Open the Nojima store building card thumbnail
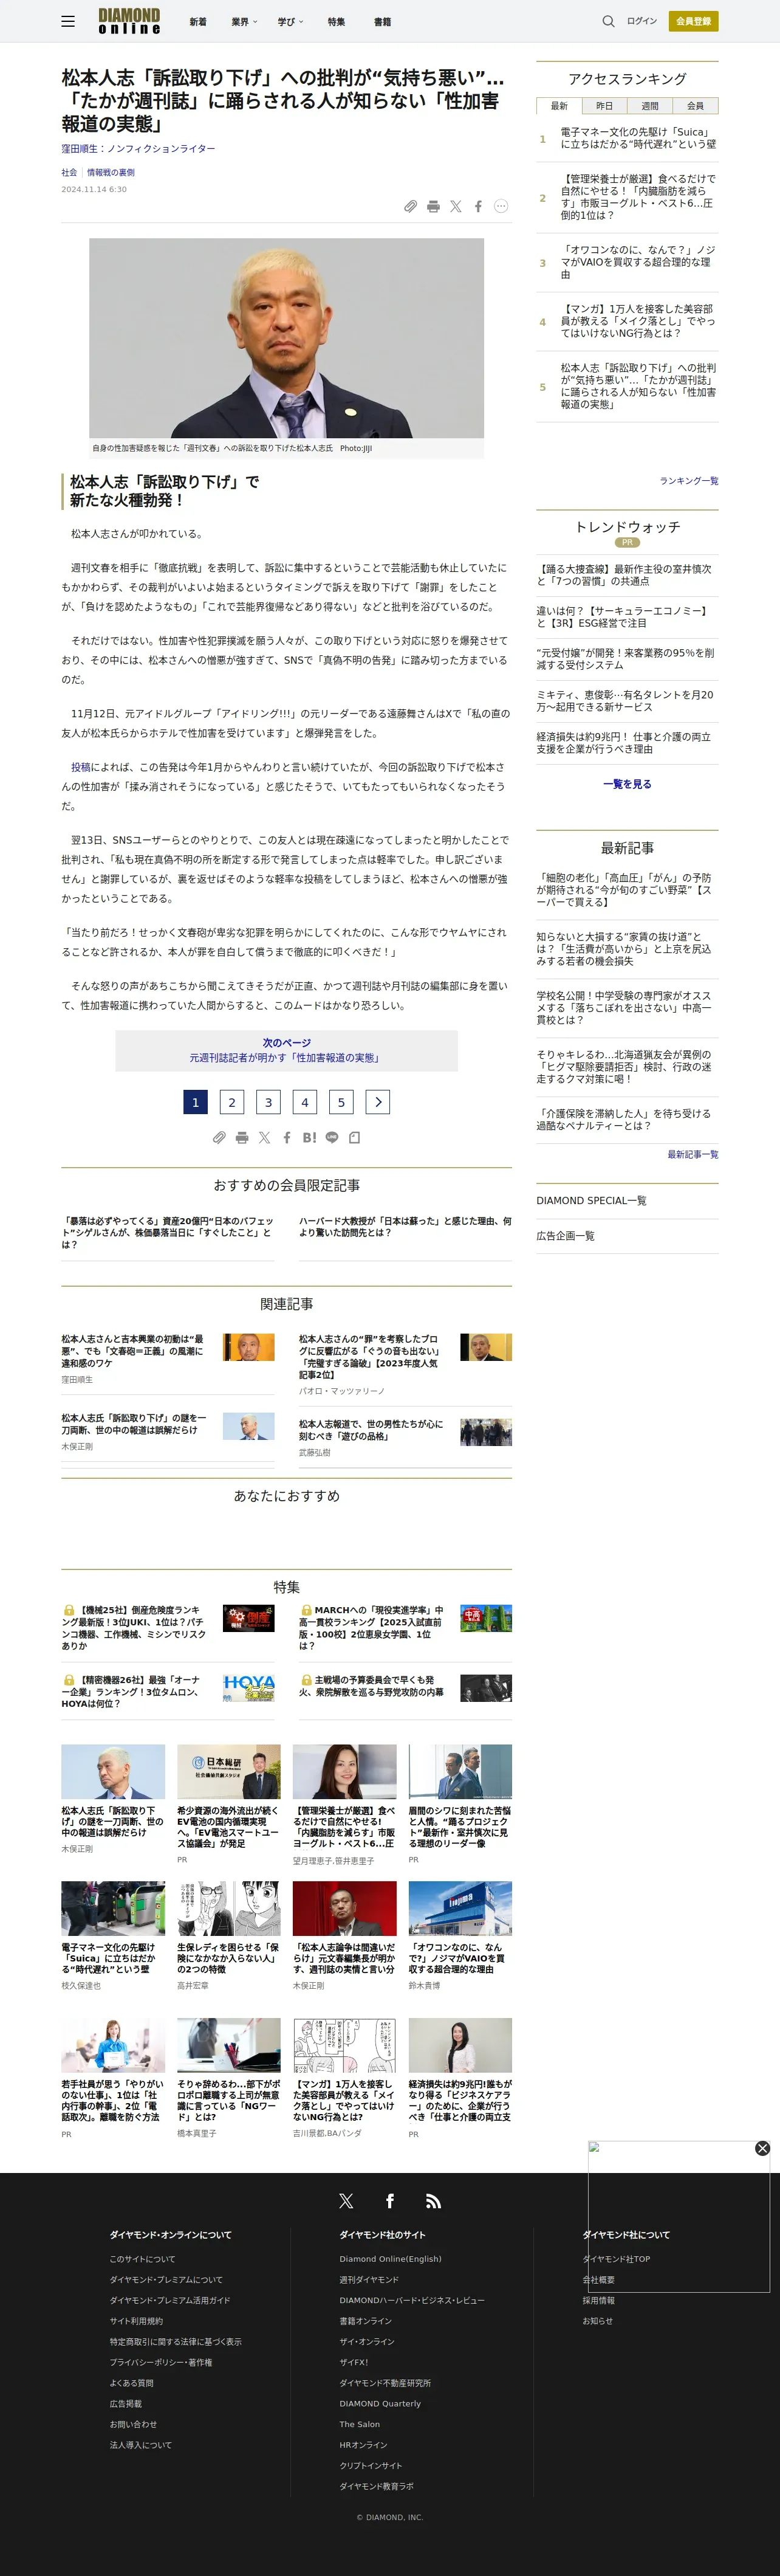Viewport: 780px width, 2576px height. (460, 1908)
